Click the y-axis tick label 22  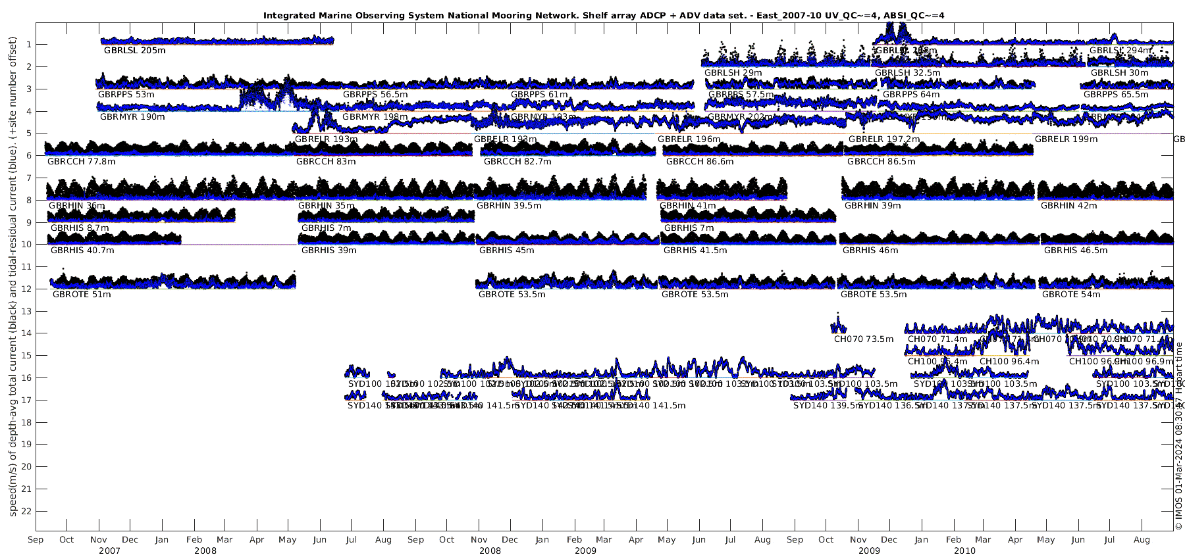[x=28, y=511]
